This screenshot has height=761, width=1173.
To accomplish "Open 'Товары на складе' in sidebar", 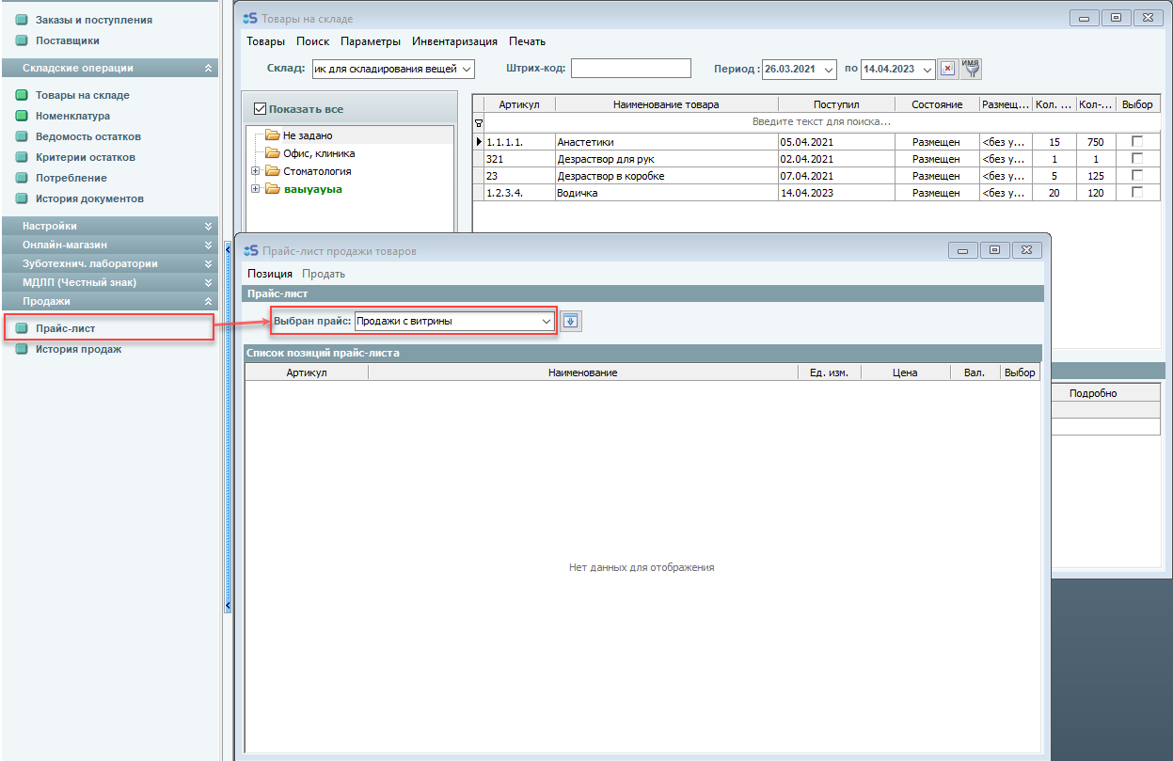I will point(82,95).
